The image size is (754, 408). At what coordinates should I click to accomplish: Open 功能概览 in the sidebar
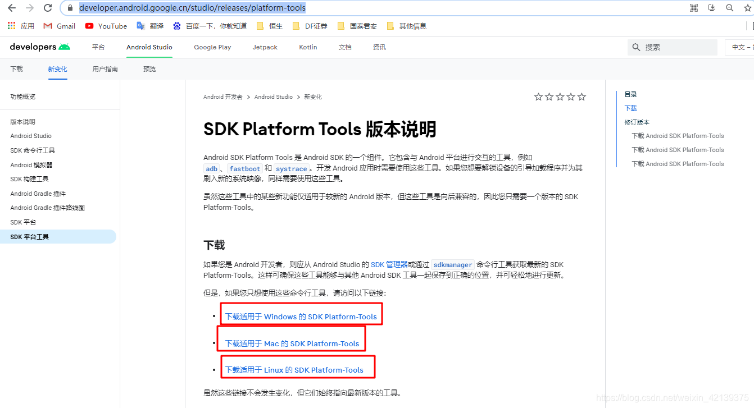[x=22, y=97]
